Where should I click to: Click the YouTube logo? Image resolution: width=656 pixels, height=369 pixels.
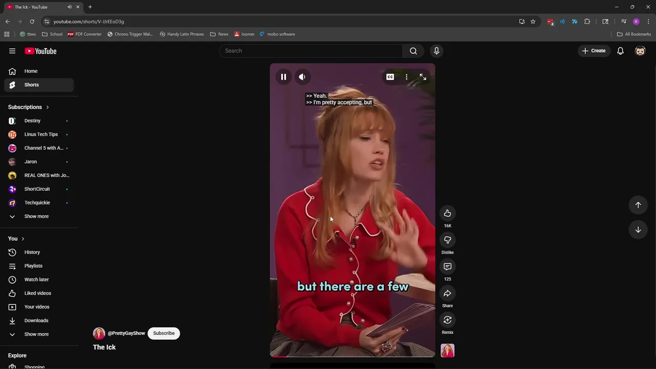[40, 51]
